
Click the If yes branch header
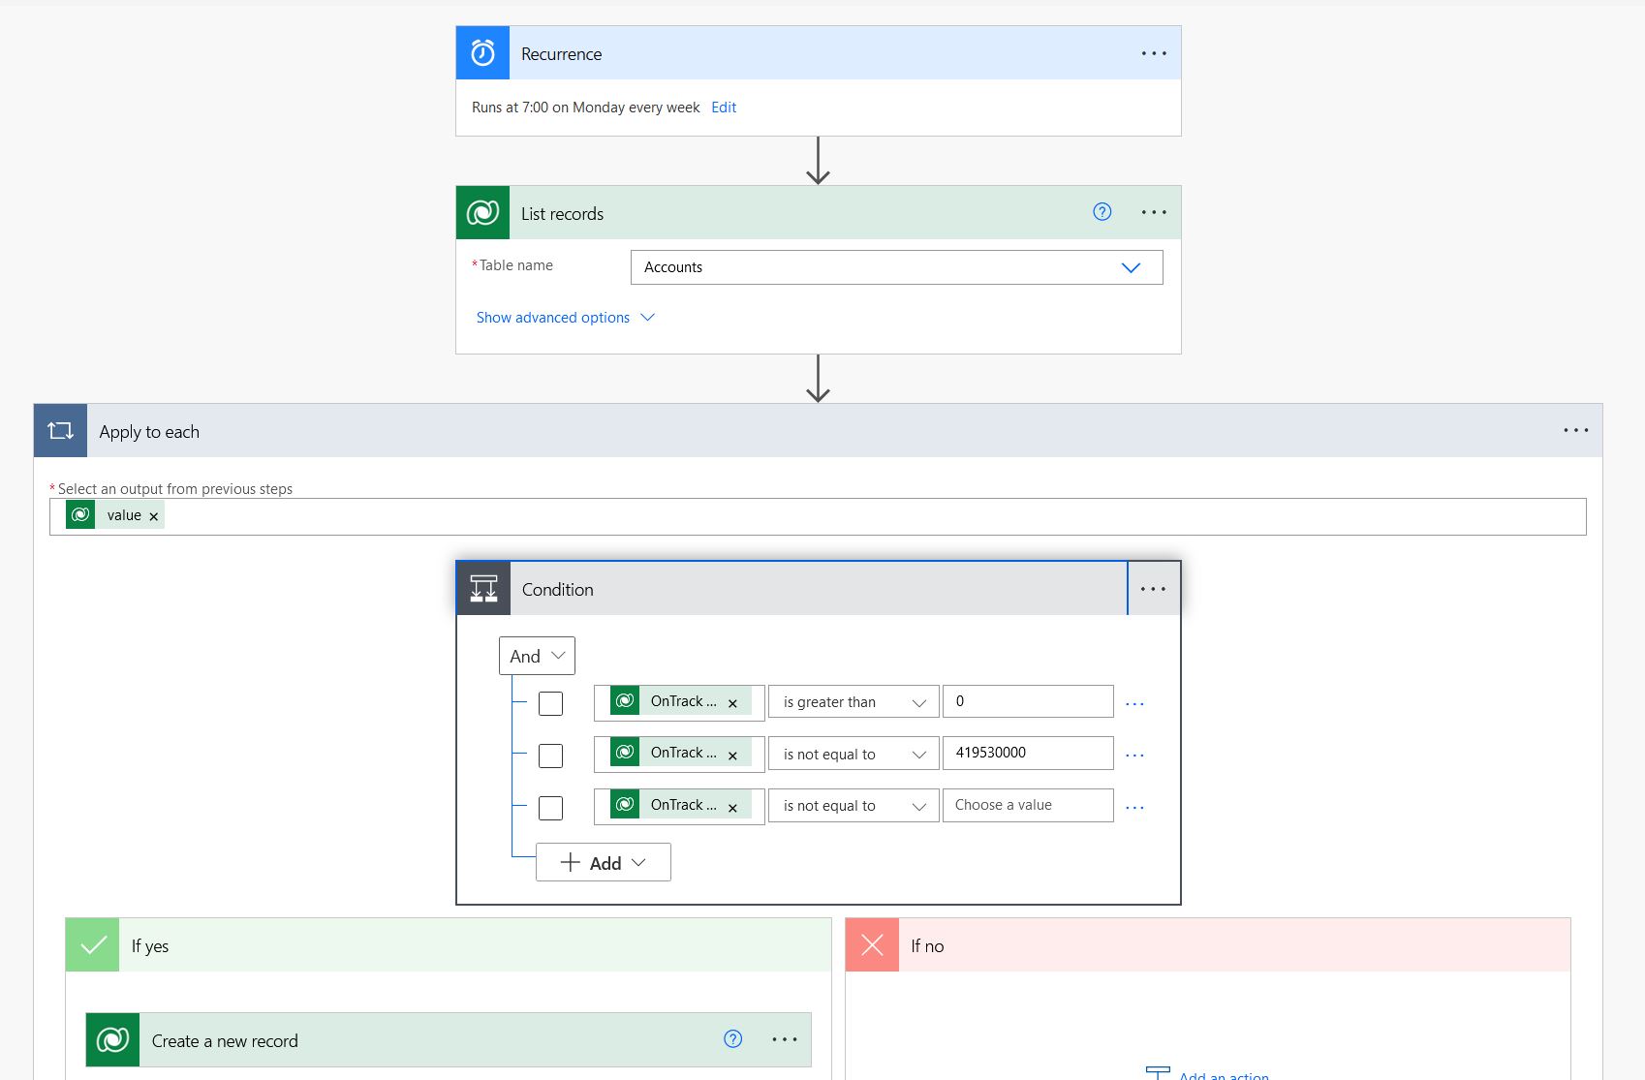click(449, 944)
